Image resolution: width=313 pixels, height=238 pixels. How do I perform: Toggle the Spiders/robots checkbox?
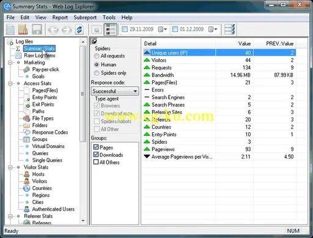click(x=97, y=121)
